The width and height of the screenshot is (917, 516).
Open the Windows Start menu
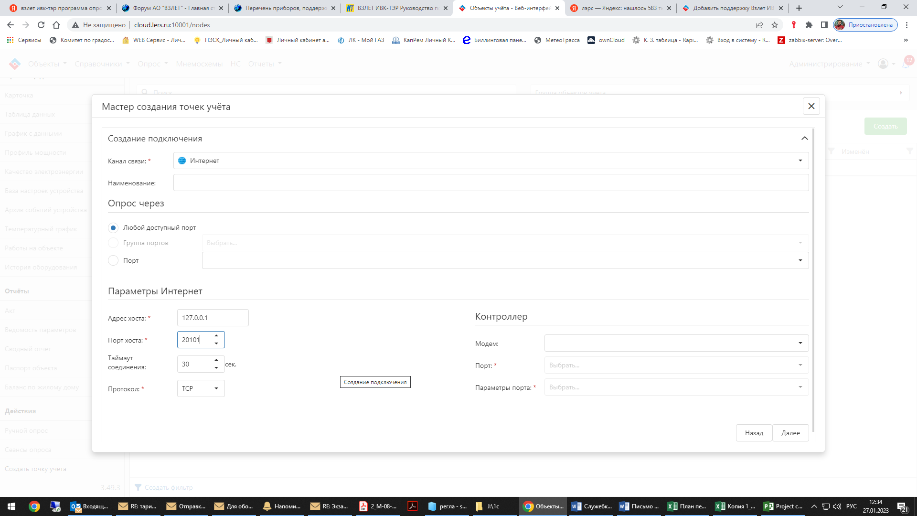coord(11,506)
